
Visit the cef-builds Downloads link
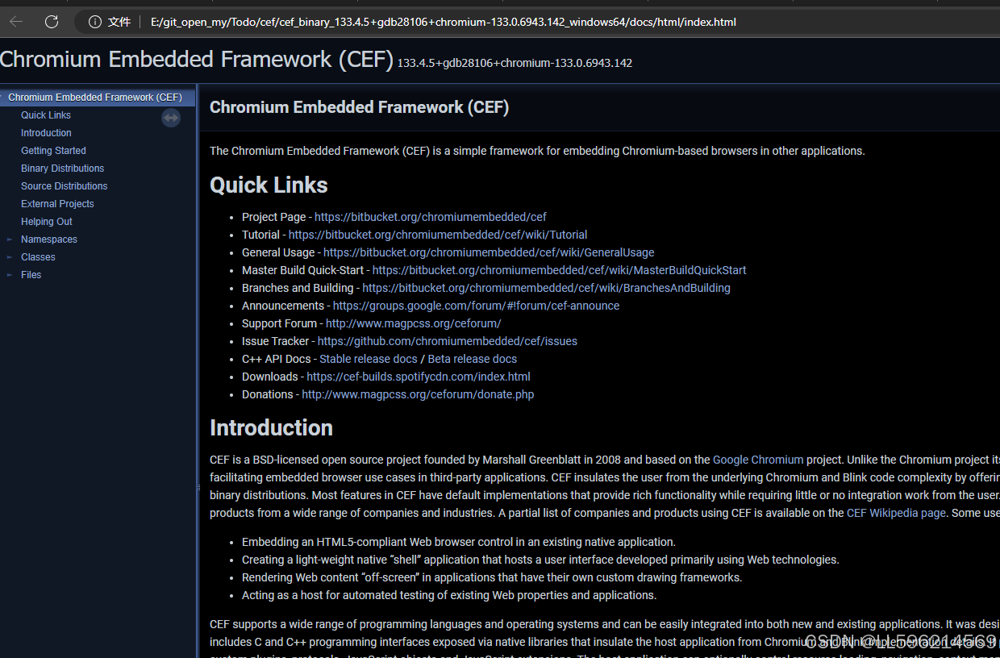[x=419, y=377]
